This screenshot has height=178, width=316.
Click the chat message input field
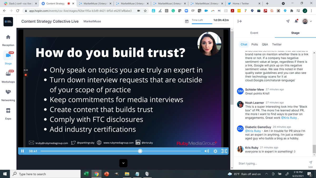coord(271,163)
